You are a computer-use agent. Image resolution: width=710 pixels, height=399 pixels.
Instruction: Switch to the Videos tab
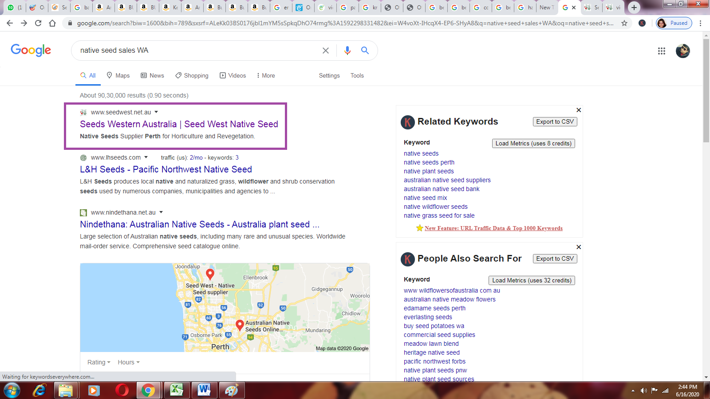click(233, 75)
